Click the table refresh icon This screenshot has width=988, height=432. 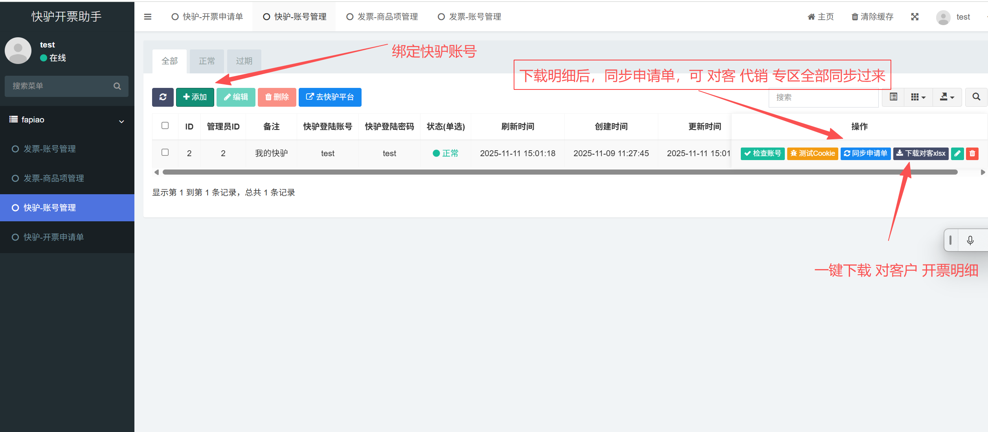(163, 97)
